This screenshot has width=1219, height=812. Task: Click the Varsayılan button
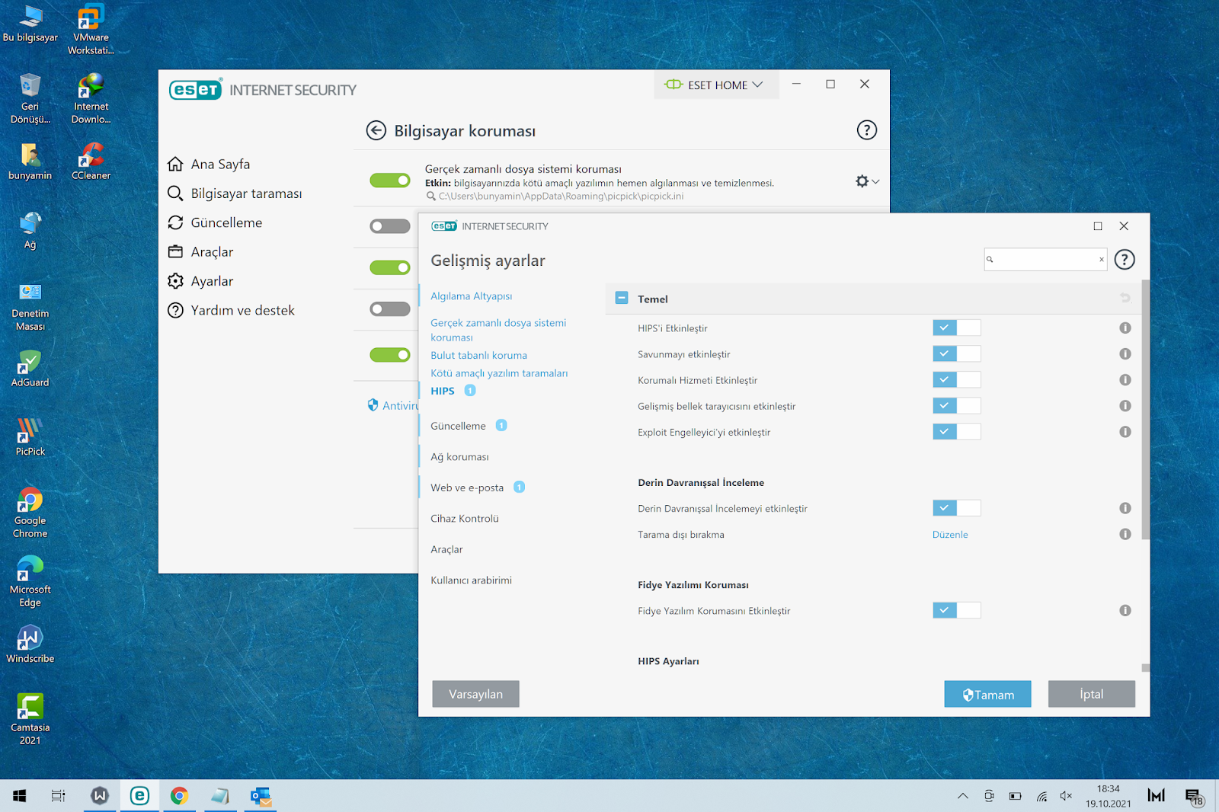tap(475, 694)
